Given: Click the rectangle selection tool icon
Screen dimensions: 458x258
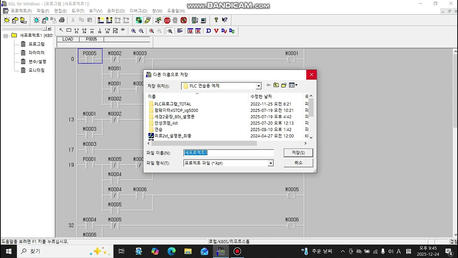Looking at the screenshot, I should (x=69, y=30).
